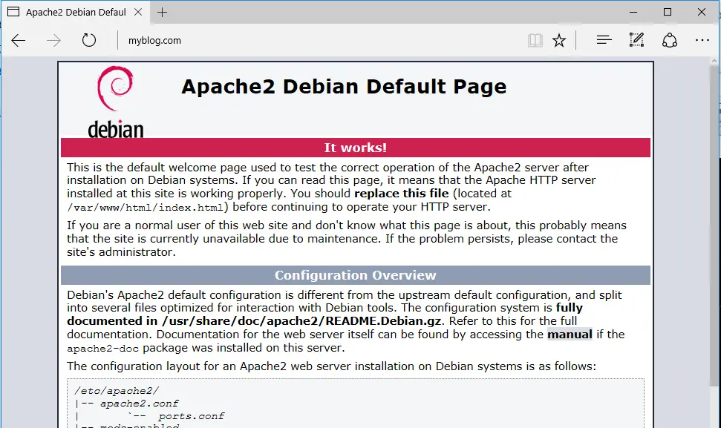The image size is (721, 428).
Task: Click the Apache2 Debian Default Page heading
Action: [344, 87]
